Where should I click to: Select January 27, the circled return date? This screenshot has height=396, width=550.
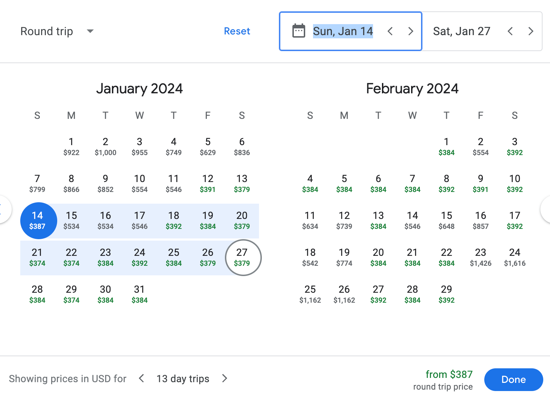pos(243,258)
